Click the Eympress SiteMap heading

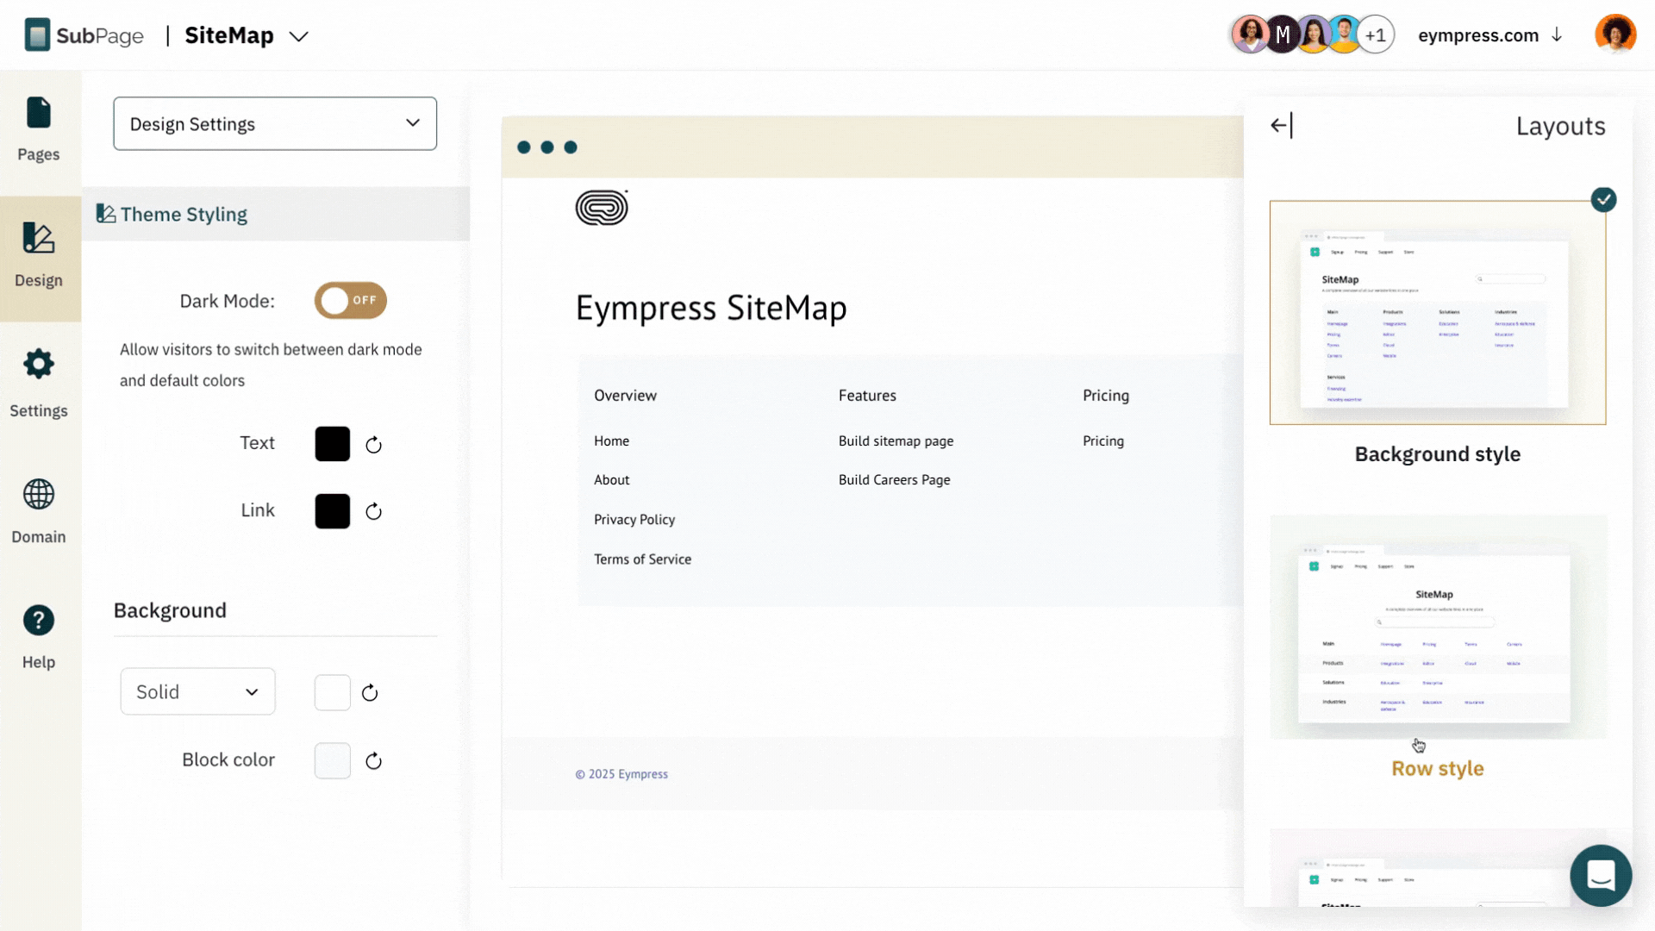(711, 309)
